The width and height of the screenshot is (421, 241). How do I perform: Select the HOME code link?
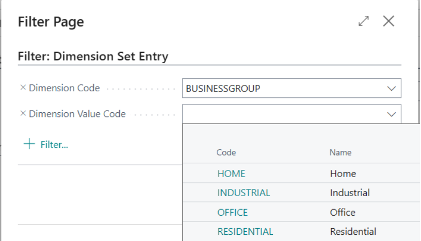coord(231,174)
